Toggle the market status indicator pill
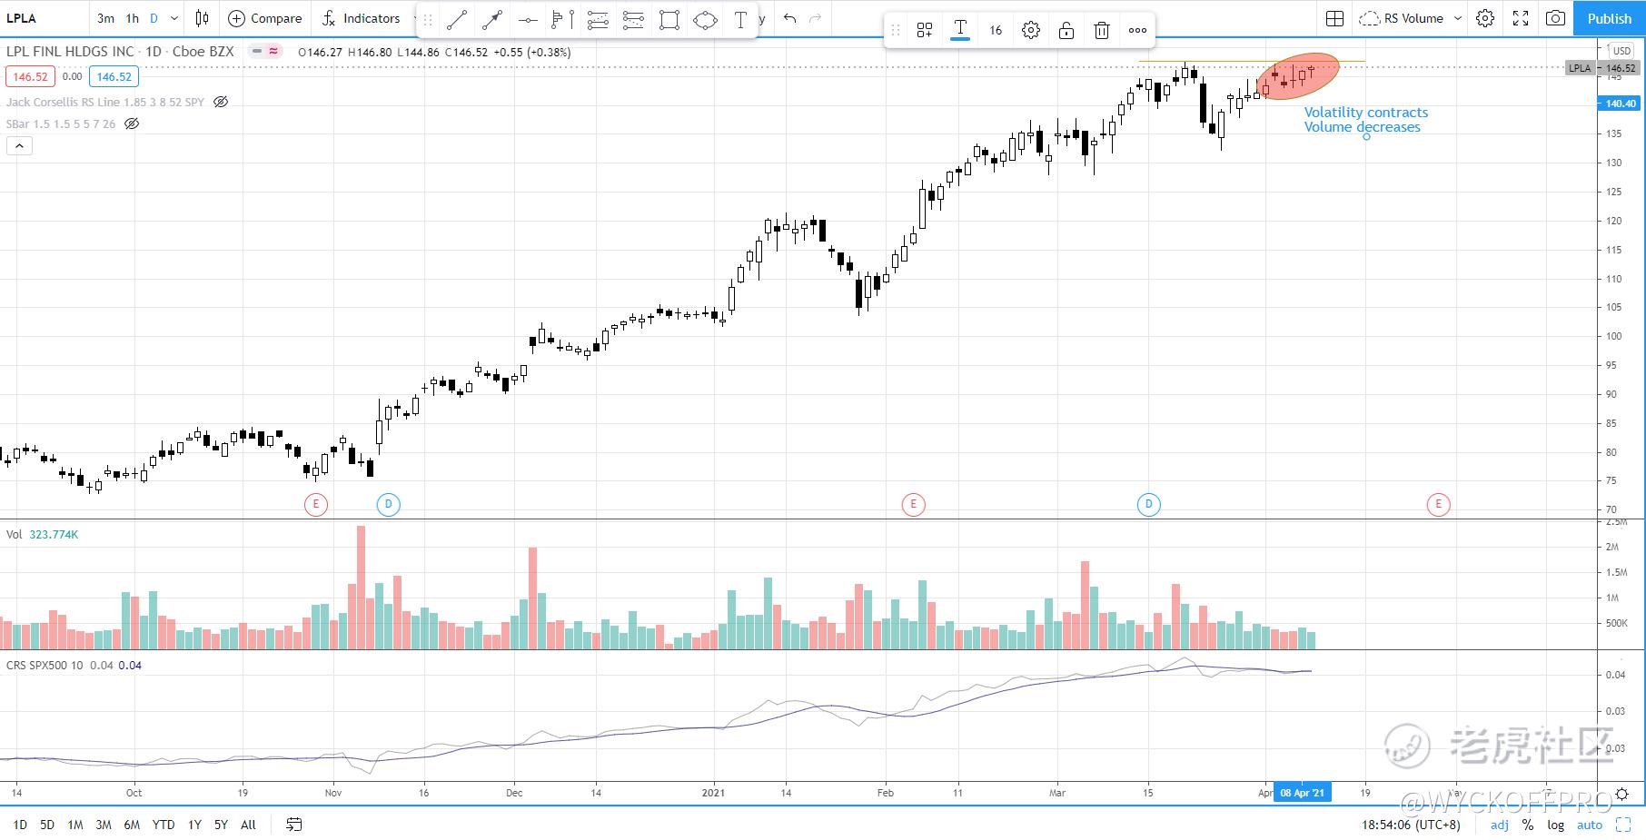This screenshot has height=840, width=1646. coord(267,52)
